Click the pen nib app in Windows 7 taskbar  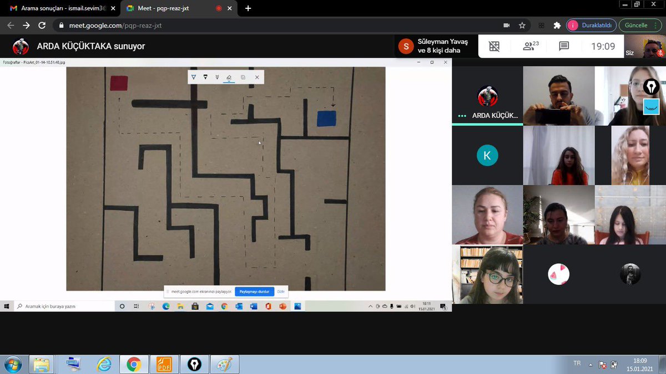[194, 365]
